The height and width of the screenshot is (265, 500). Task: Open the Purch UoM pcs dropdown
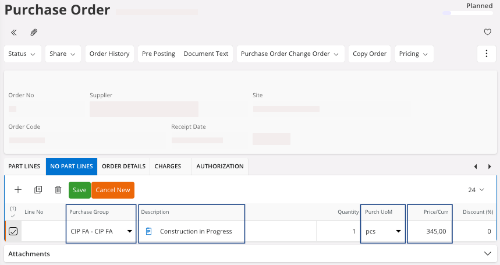point(399,231)
